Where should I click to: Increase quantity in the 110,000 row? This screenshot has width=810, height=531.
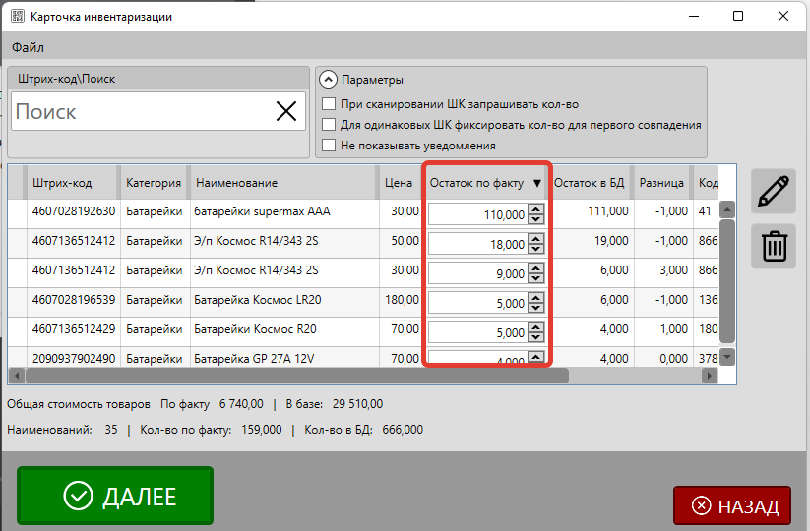pyautogui.click(x=534, y=209)
